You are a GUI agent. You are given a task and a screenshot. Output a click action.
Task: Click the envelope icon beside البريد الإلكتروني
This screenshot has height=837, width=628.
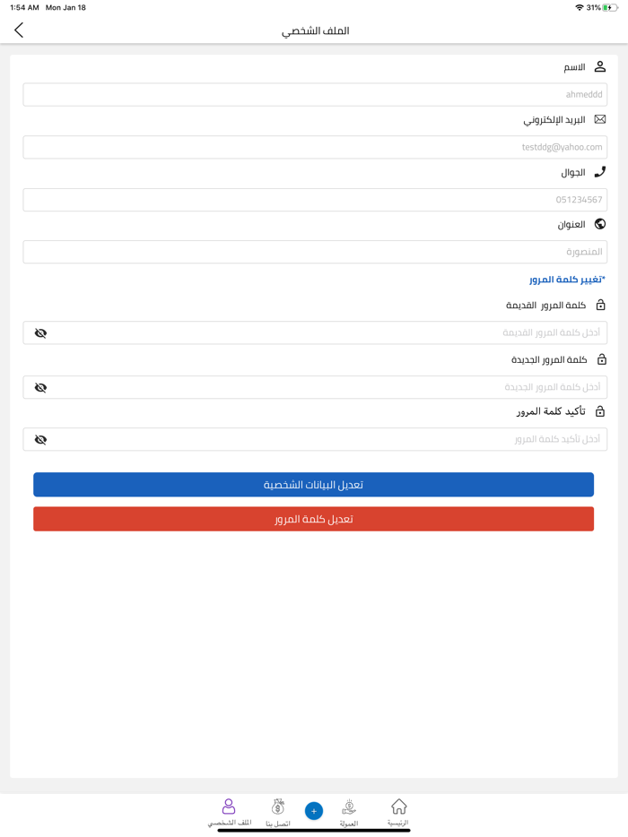tap(599, 118)
